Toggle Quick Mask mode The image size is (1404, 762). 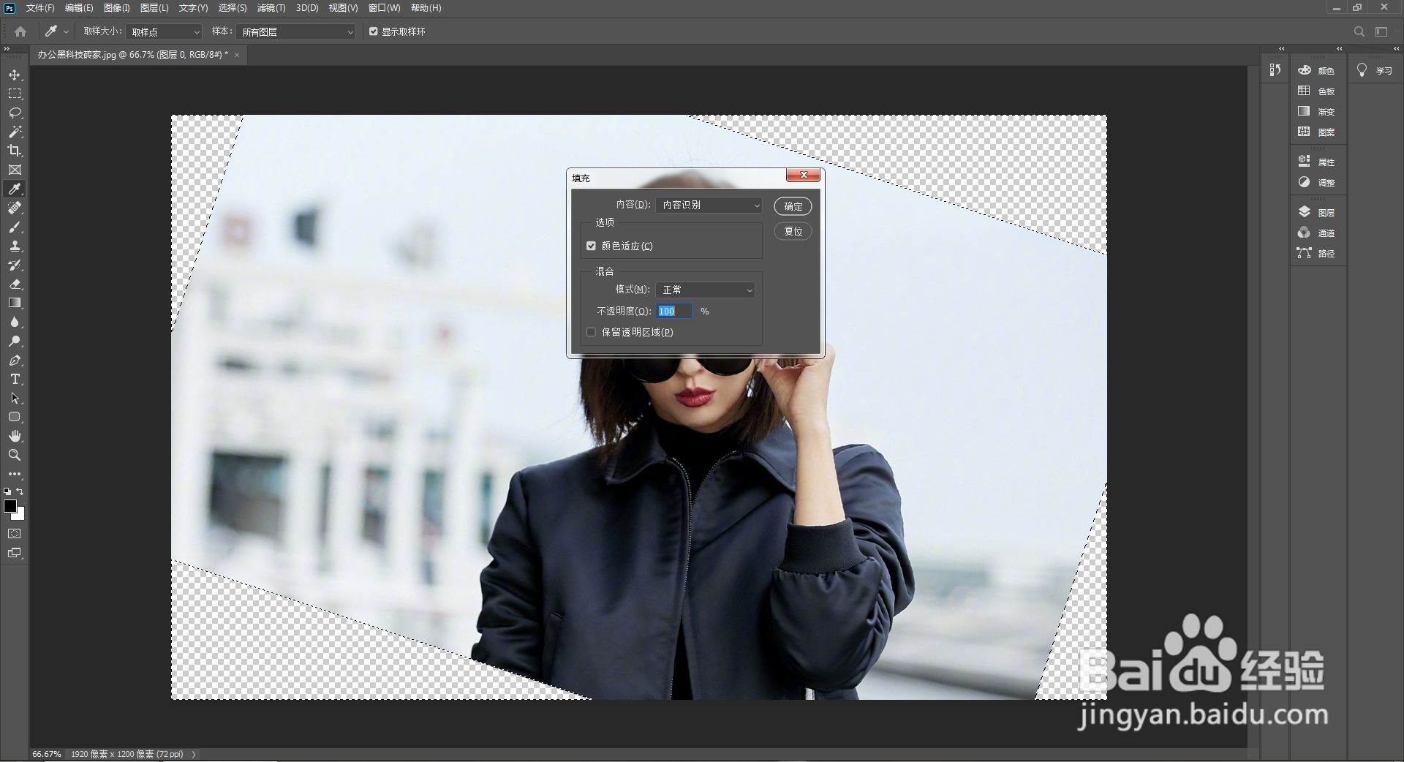[15, 534]
